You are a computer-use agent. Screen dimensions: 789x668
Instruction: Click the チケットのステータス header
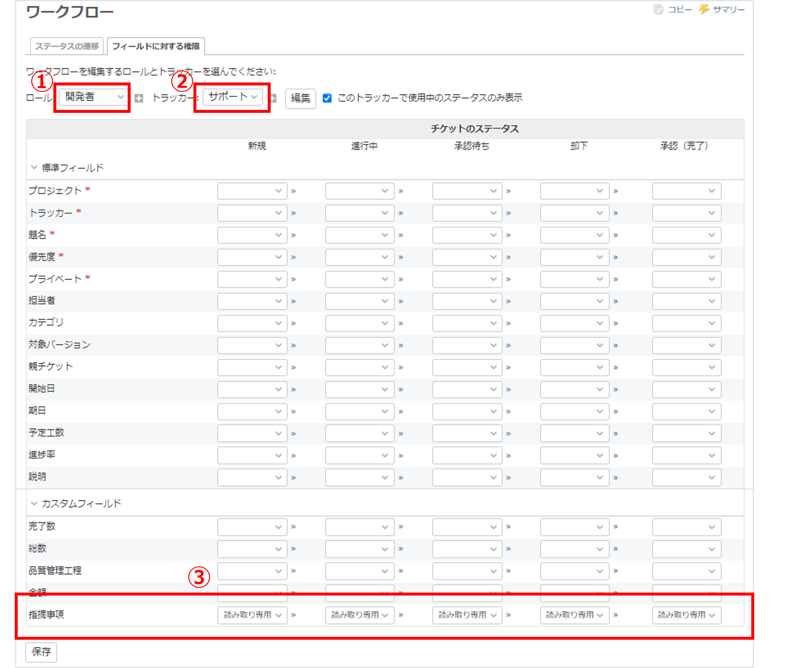pos(474,129)
